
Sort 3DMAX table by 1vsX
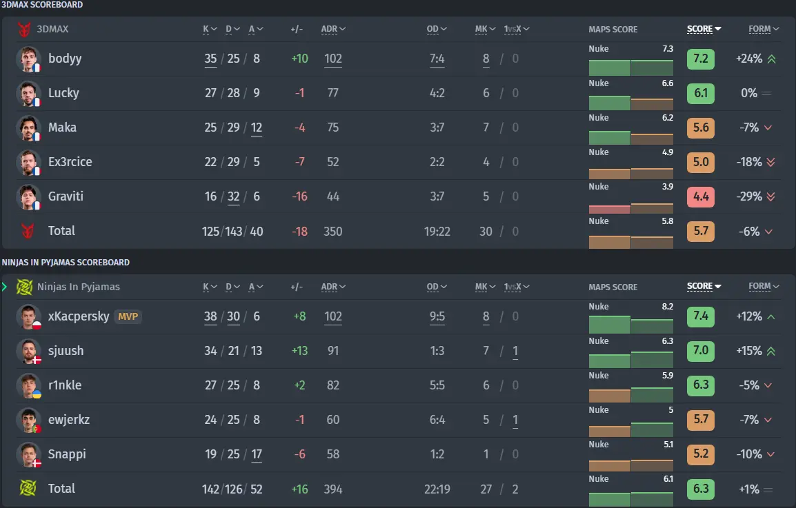tap(517, 30)
